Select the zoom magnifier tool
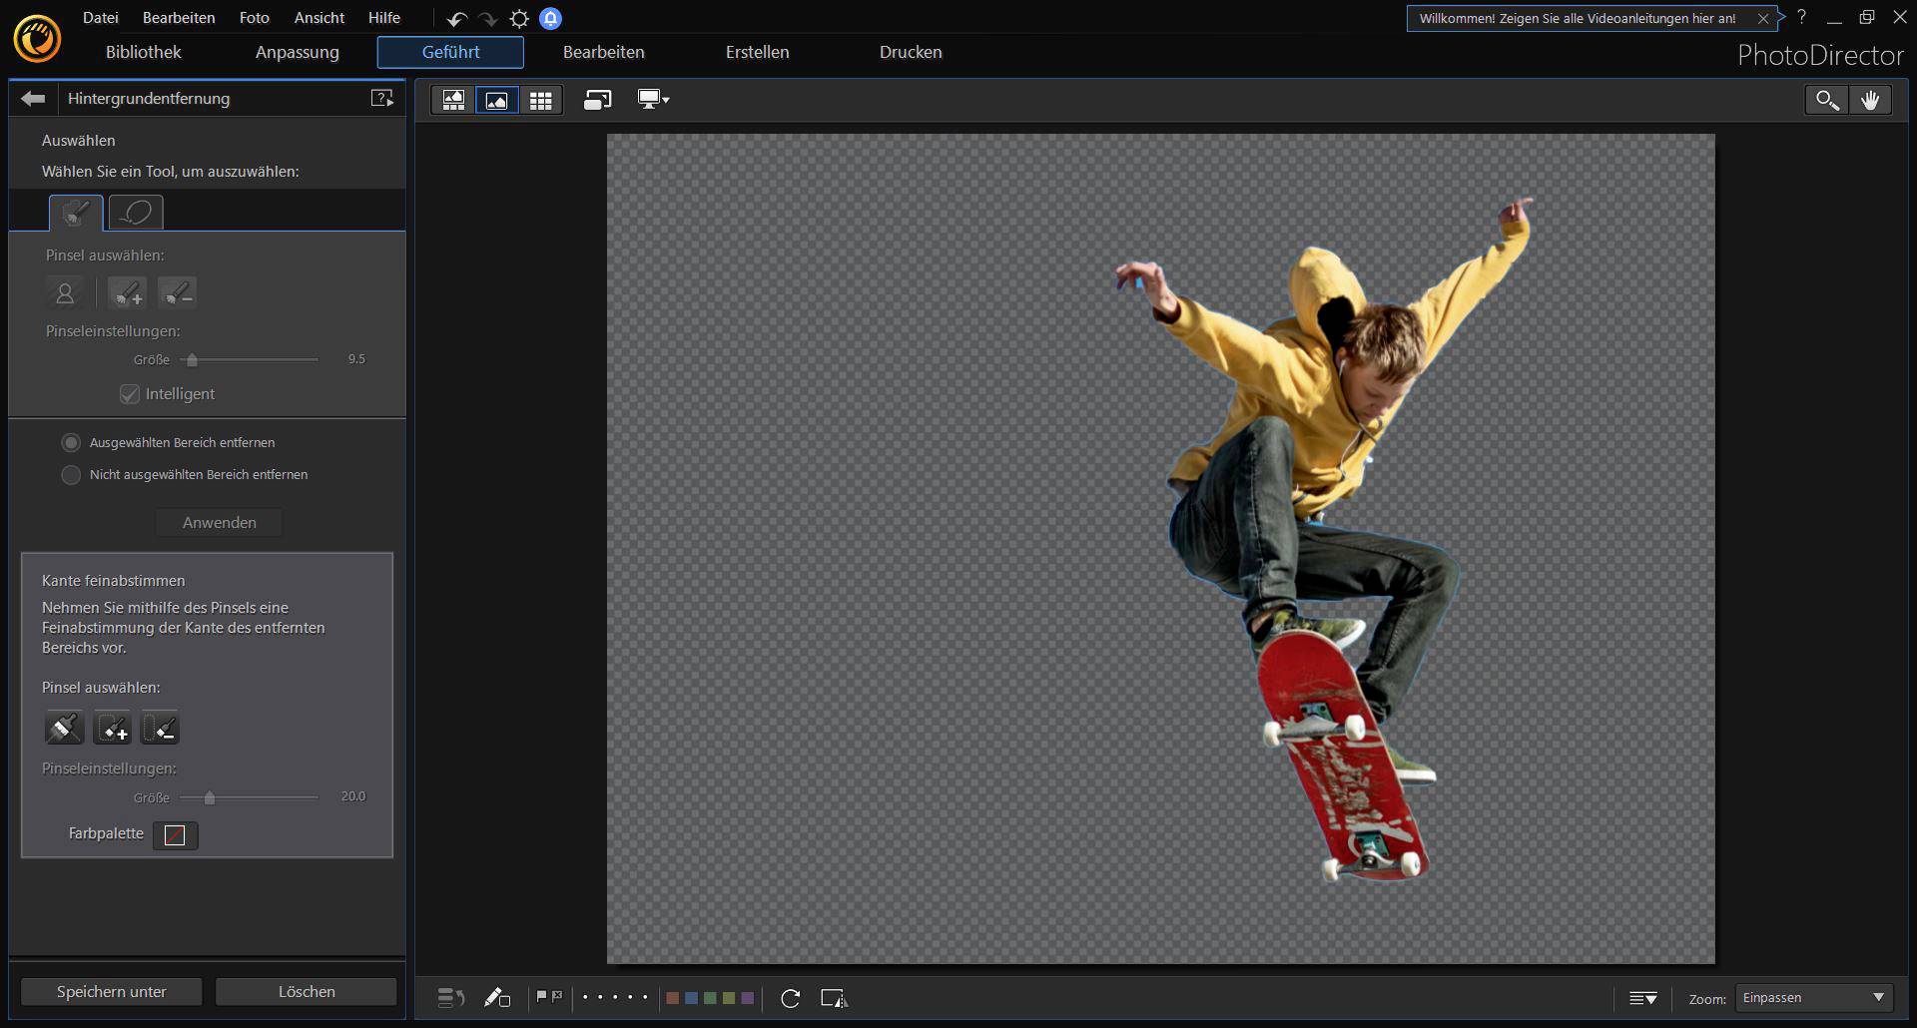Image resolution: width=1917 pixels, height=1028 pixels. pos(1826,100)
